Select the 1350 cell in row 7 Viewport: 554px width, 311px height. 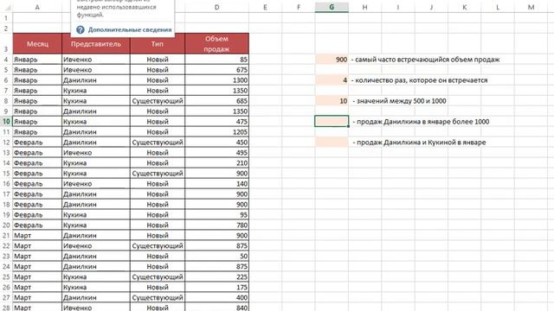[x=216, y=90]
